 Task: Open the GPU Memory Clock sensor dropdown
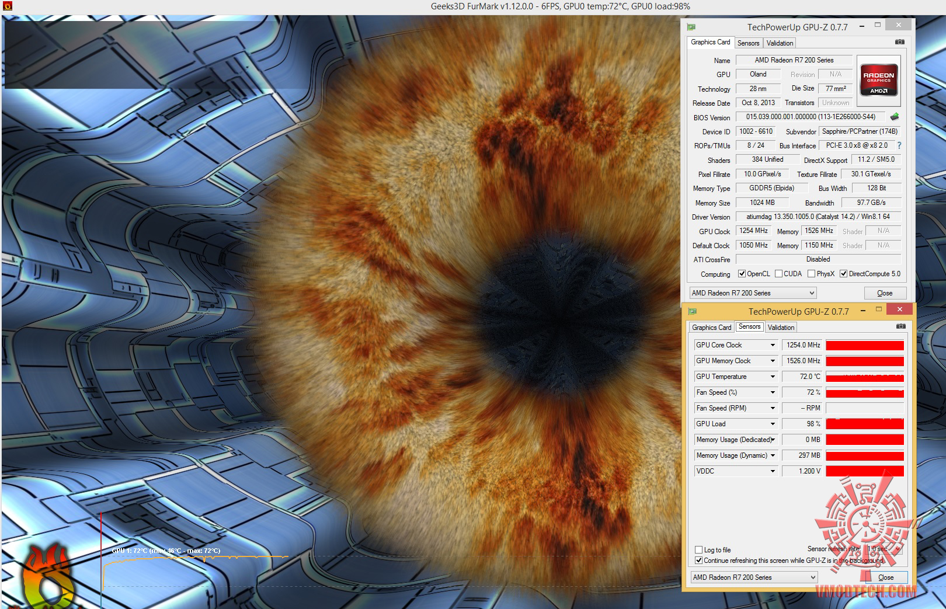point(773,361)
